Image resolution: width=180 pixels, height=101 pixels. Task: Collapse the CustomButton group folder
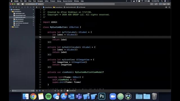[x=11, y=12]
